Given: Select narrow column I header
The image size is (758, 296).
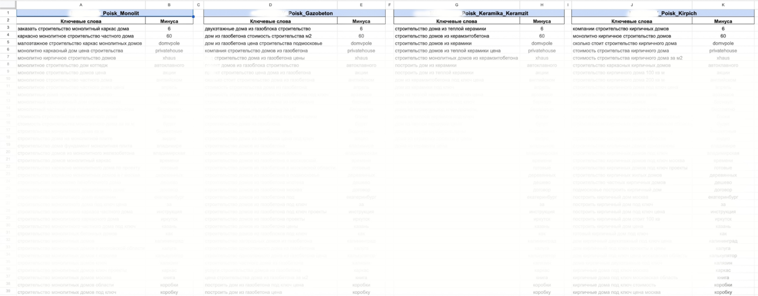Looking at the screenshot, I should [568, 5].
